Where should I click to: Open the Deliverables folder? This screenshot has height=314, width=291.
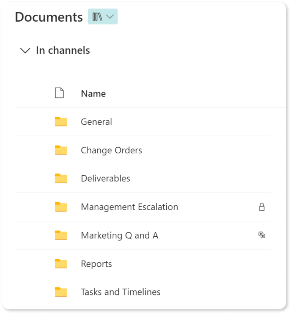105,178
